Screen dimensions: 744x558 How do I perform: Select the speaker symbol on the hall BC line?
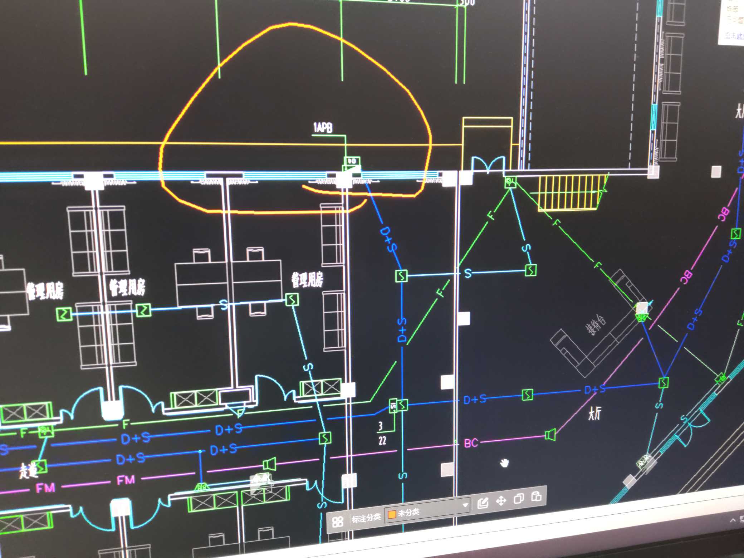coord(550,435)
